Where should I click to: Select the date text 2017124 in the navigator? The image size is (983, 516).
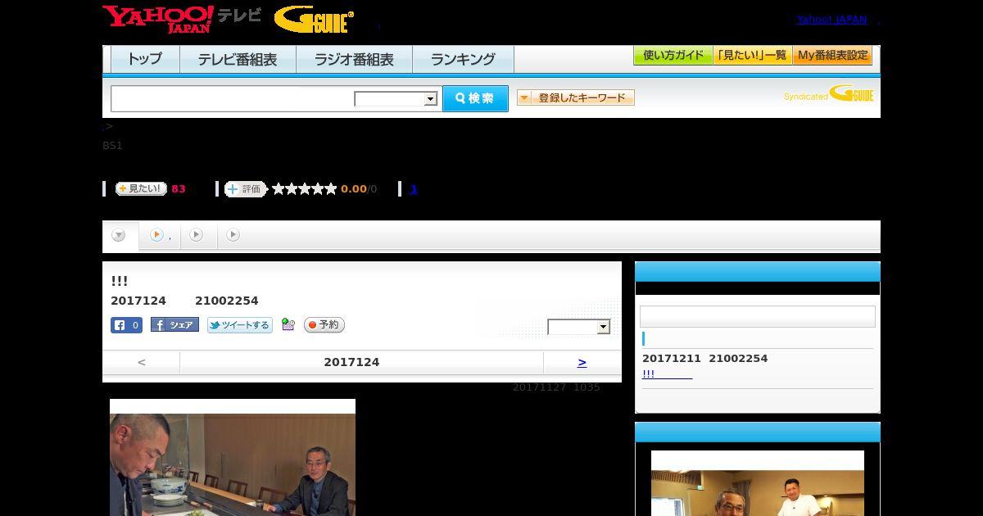point(351,362)
